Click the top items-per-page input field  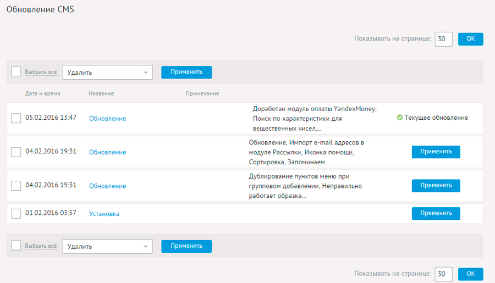[443, 39]
